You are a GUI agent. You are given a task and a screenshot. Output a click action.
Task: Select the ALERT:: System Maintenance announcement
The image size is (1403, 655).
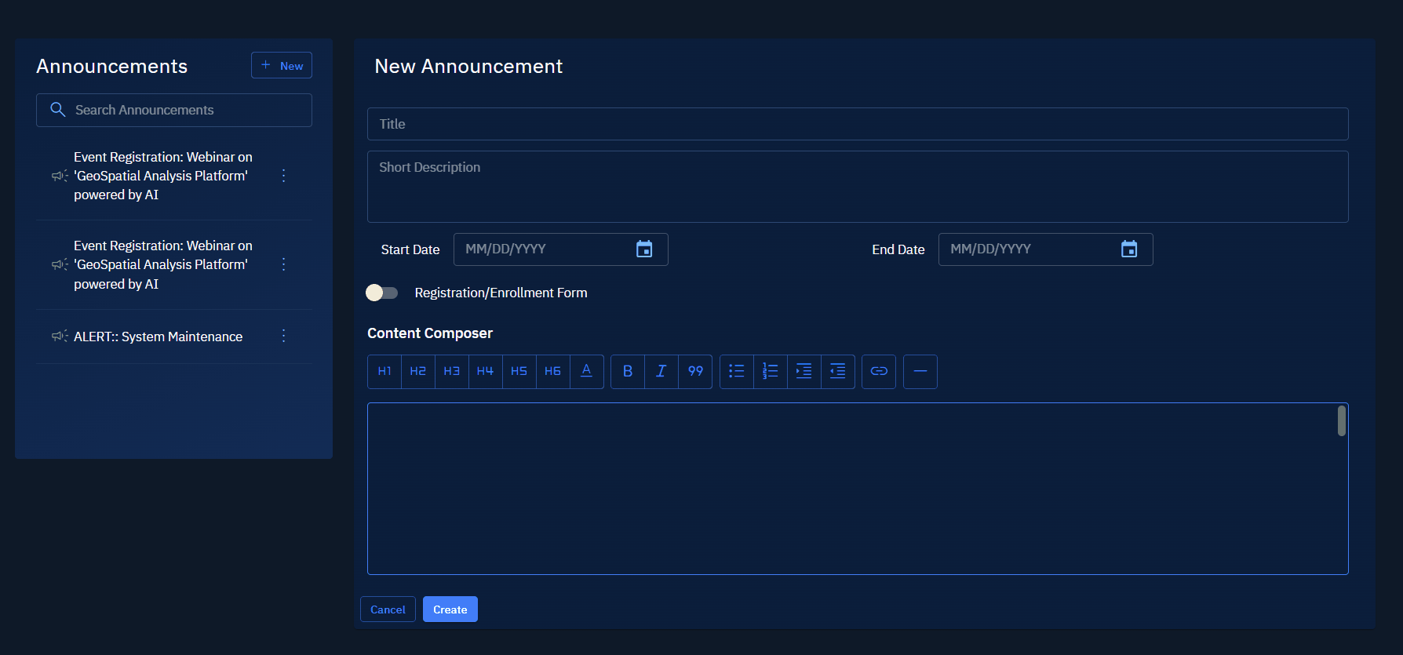[158, 337]
